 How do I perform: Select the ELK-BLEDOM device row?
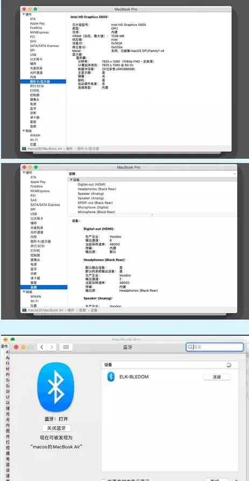(170, 377)
